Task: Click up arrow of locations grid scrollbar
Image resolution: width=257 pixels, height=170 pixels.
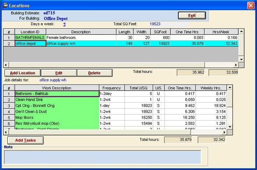Action: coord(241,31)
